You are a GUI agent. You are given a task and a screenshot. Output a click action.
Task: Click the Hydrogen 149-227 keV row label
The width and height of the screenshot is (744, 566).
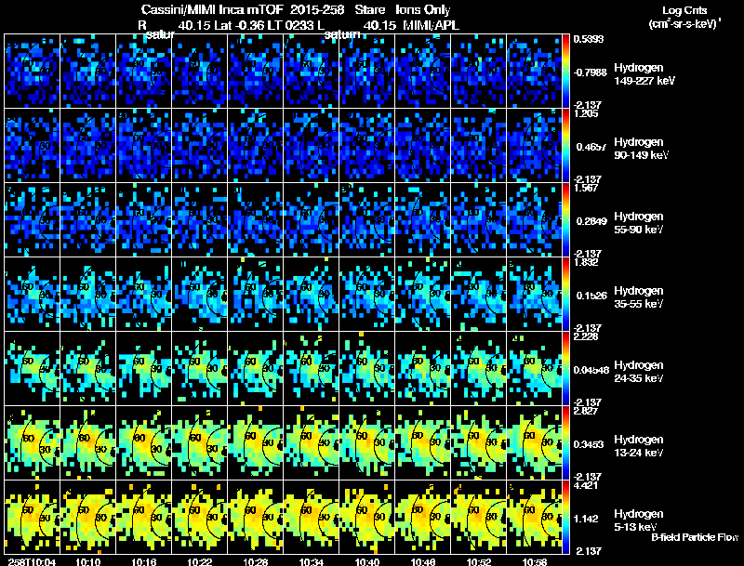pos(644,74)
